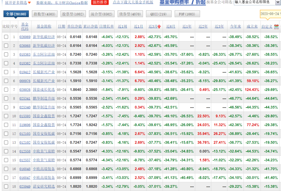Click the 2025-08-24 date field
Screen dimensions: 281x191
pos(270,14)
